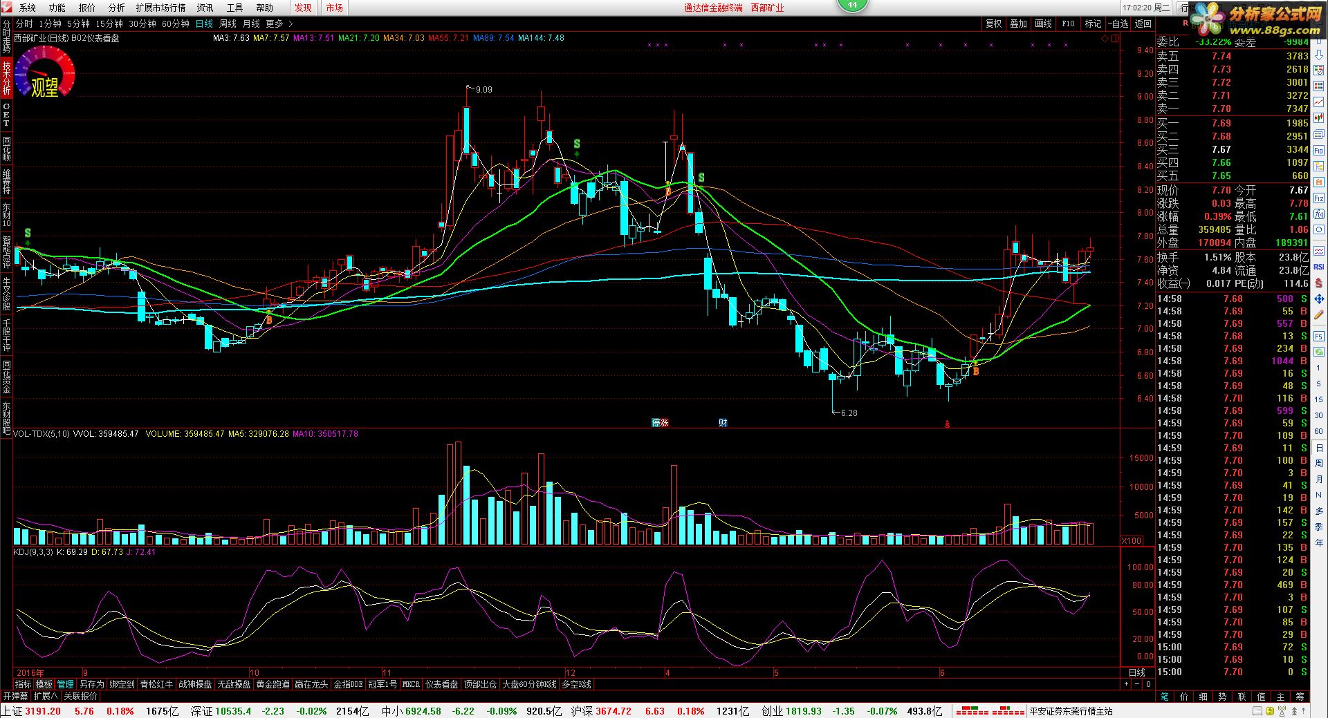Click the minus zoom button at chart corner
This screenshot has width=1328, height=718.
click(x=1137, y=684)
